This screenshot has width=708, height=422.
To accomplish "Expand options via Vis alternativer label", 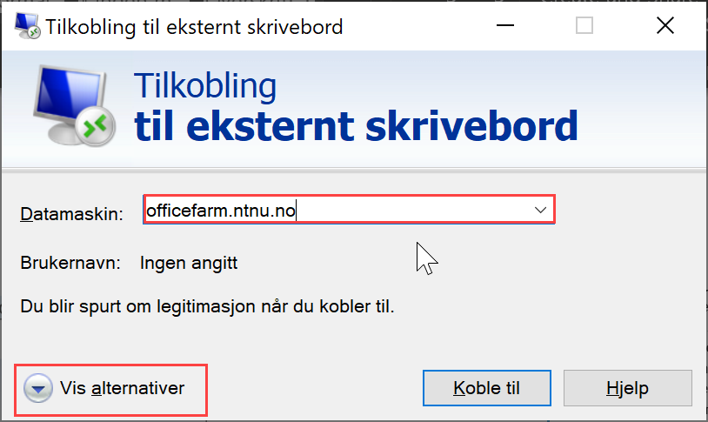I will coord(123,388).
